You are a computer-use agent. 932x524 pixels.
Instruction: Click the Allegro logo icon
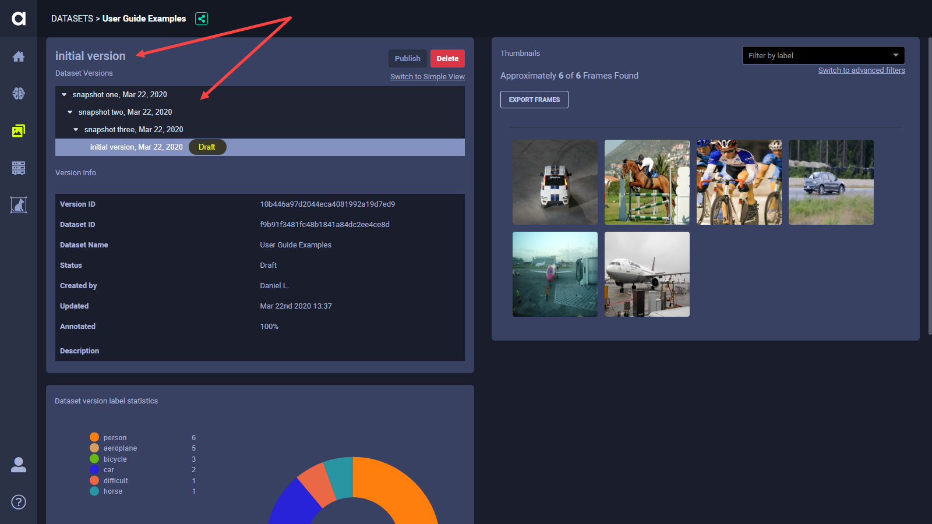point(19,19)
